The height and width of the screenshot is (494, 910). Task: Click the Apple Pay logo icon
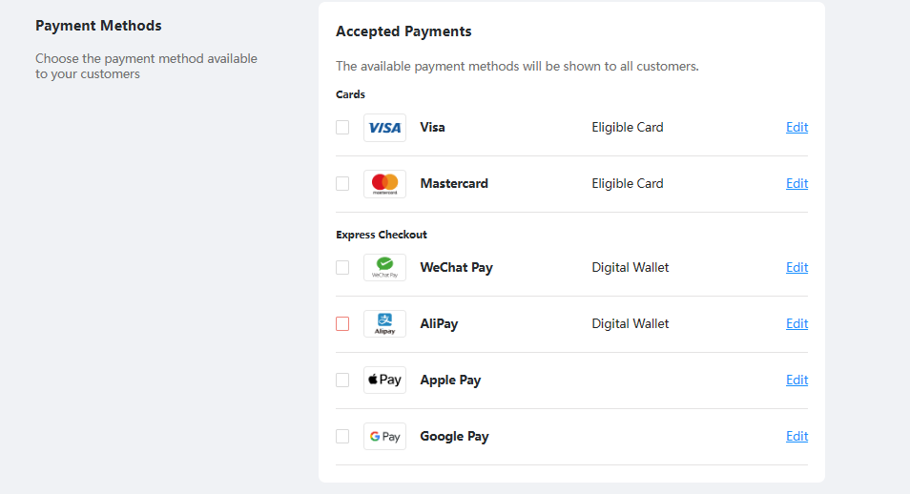pos(384,381)
